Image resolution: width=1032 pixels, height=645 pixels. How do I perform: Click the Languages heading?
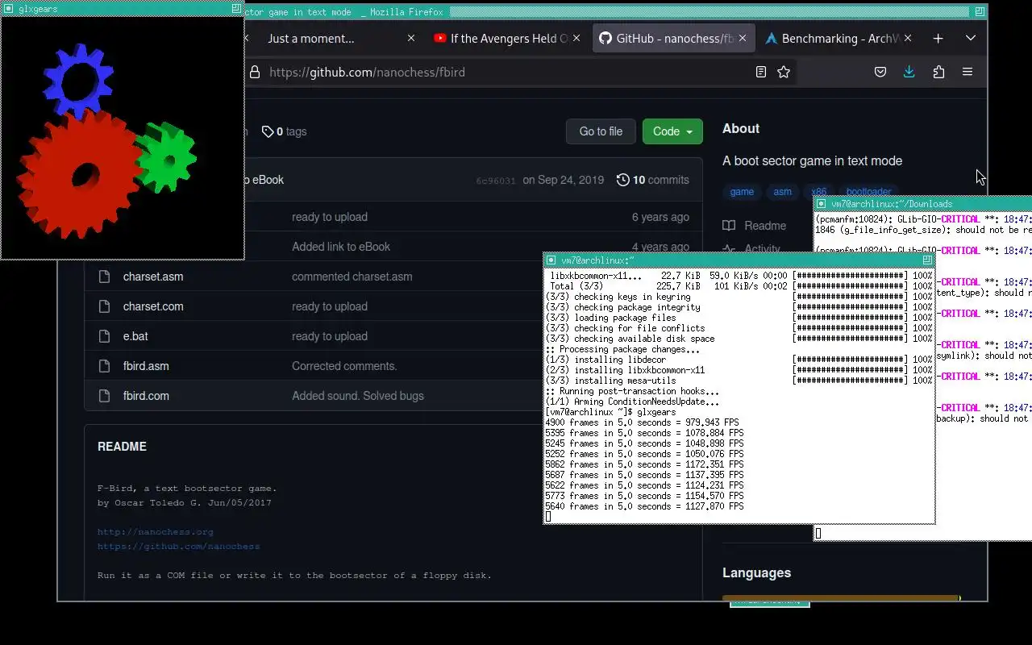point(756,573)
